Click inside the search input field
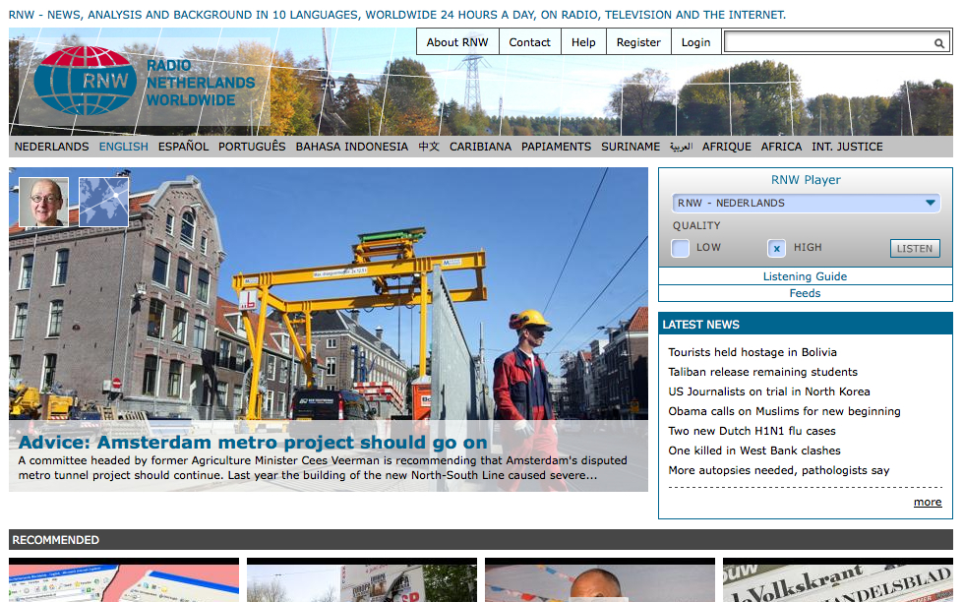 (826, 42)
